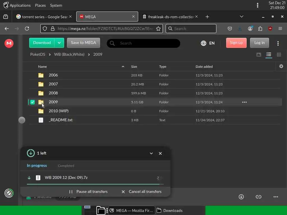
Task: Click the get link icon in selection bar
Action: pos(258,197)
